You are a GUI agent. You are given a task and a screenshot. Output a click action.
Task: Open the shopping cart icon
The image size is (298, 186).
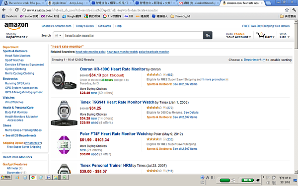tap(265, 36)
